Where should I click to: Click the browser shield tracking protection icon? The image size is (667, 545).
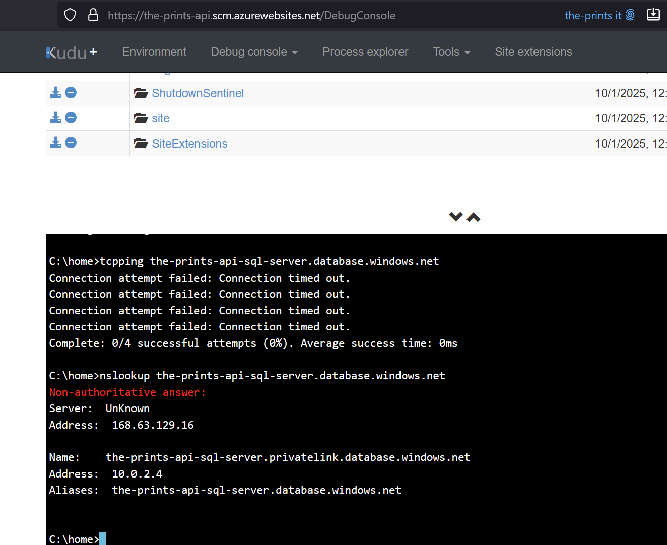[x=70, y=15]
